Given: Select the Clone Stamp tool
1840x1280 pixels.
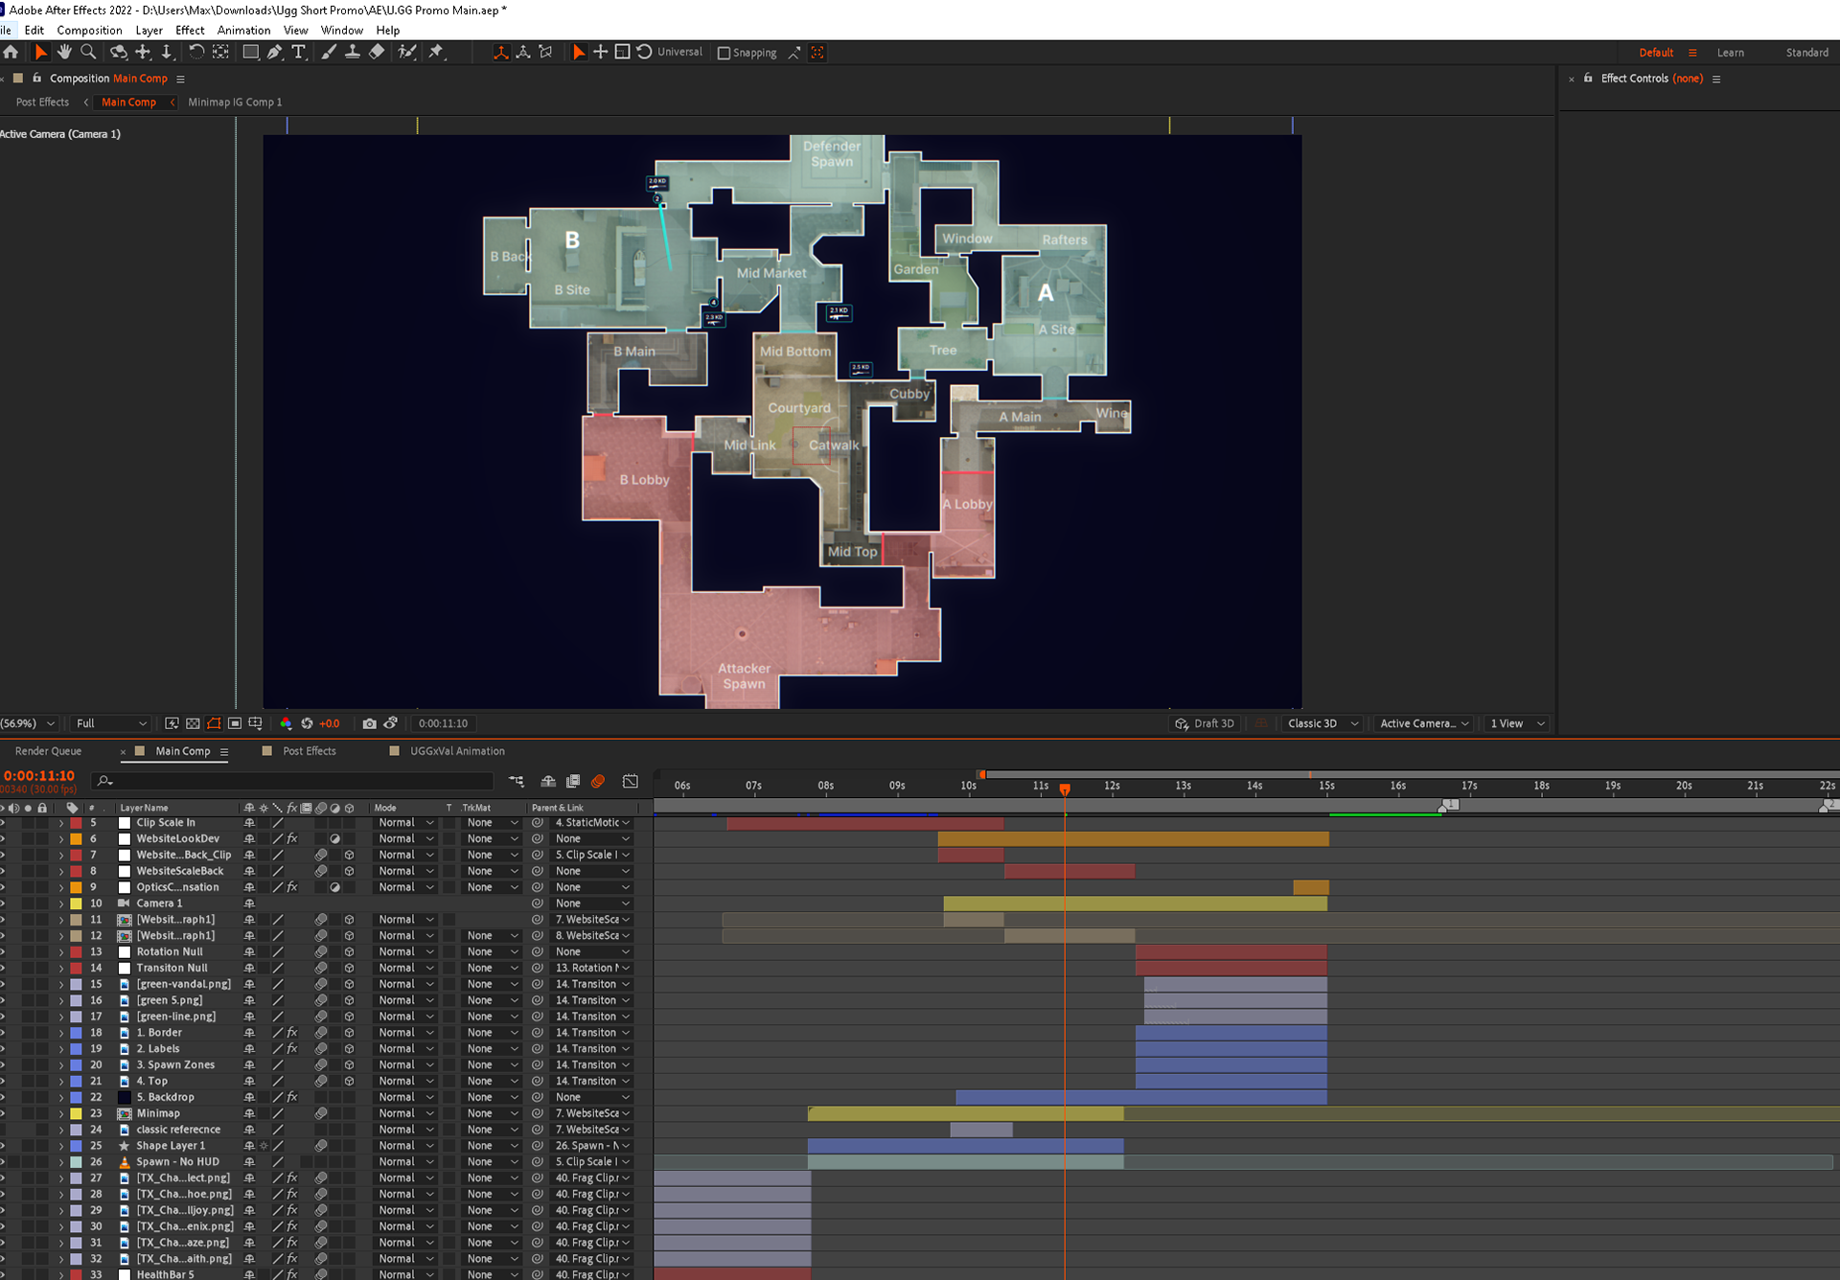Looking at the screenshot, I should pyautogui.click(x=353, y=53).
